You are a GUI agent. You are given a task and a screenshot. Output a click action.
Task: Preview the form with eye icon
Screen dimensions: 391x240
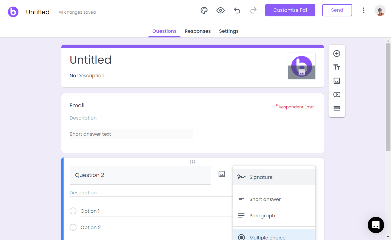pos(221,10)
